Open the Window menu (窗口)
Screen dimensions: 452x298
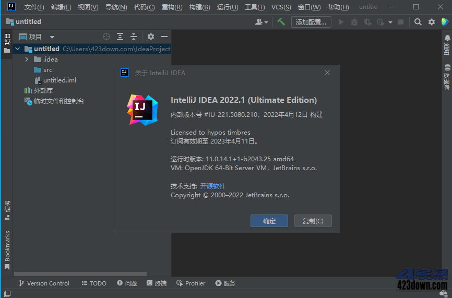[x=309, y=7]
